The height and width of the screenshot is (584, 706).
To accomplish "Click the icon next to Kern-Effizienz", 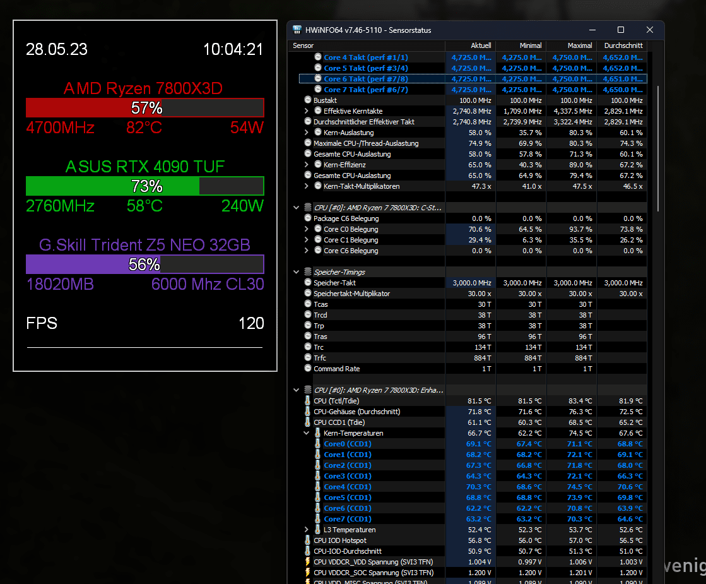I will pos(318,165).
